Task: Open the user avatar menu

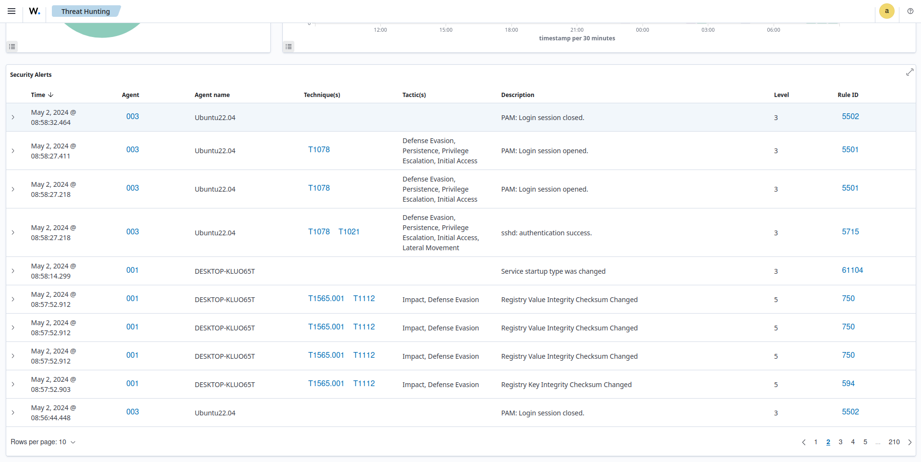Action: tap(886, 11)
